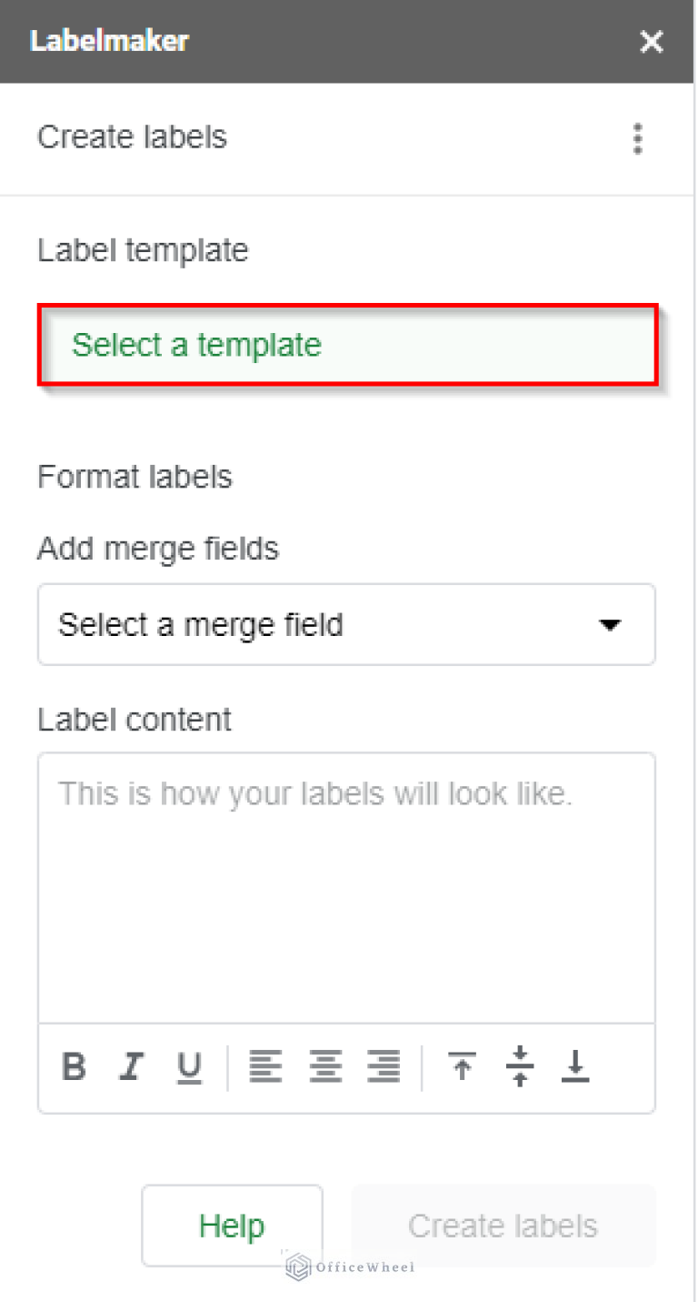Underline the label content text
Screen dimensions: 698x1302
189,1067
